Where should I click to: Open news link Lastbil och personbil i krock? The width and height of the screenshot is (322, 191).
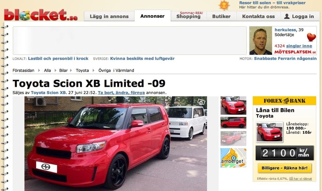click(x=58, y=59)
